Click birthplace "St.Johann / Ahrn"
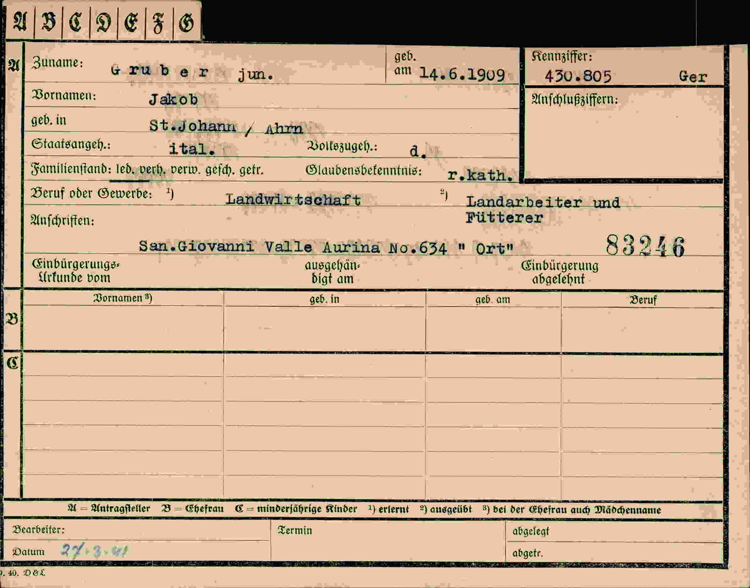 click(x=226, y=128)
